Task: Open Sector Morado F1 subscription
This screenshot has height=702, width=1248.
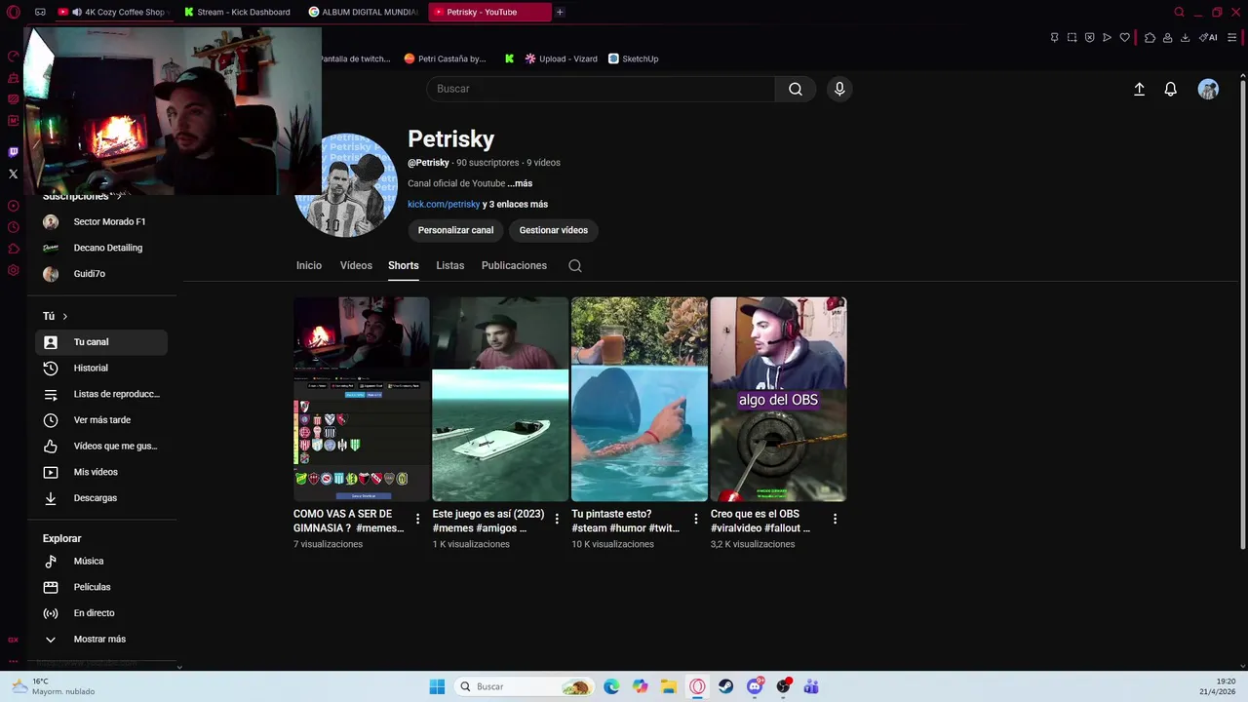Action: [x=101, y=221]
